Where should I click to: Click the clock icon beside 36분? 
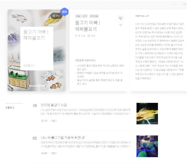[x=89, y=36]
